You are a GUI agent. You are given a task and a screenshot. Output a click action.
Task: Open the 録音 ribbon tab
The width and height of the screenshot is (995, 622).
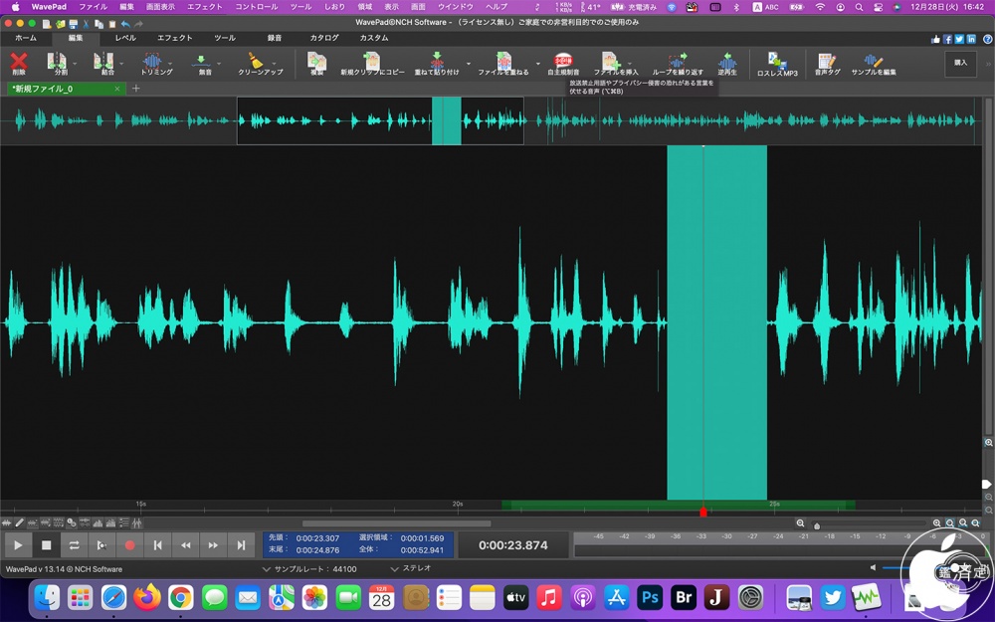pyautogui.click(x=275, y=38)
